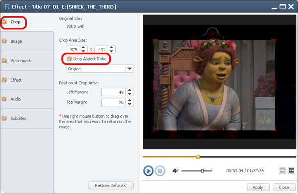Toggle the Effect checkbox
This screenshot has height=194, width=298.
point(4,80)
